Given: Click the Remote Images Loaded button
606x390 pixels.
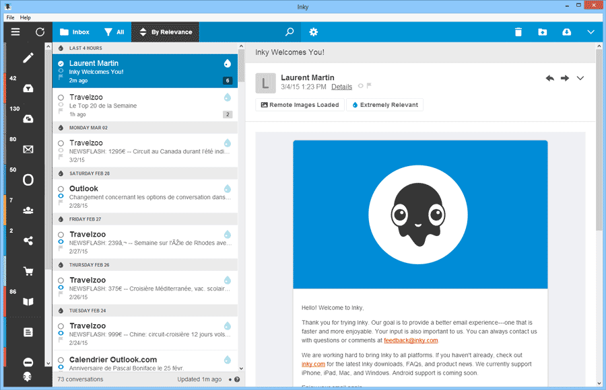Looking at the screenshot, I should pos(300,105).
